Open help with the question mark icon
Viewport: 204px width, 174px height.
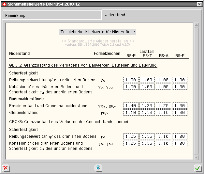98,168
